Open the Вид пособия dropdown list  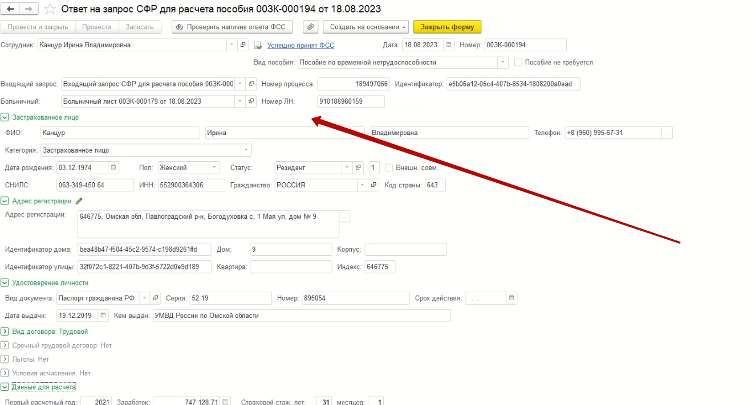[502, 62]
